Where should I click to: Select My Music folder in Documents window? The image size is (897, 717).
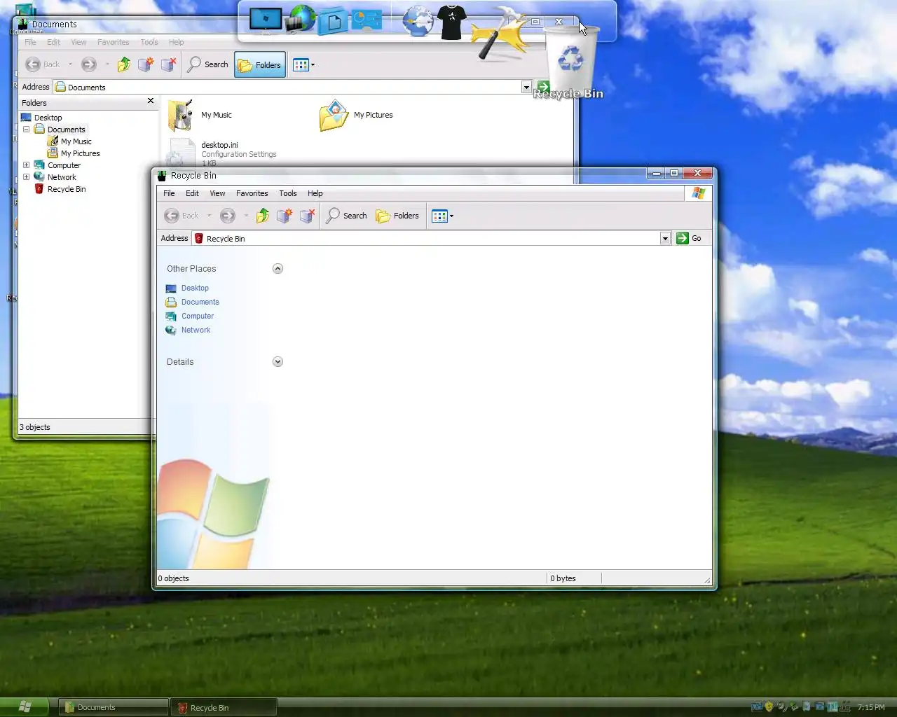coord(200,115)
